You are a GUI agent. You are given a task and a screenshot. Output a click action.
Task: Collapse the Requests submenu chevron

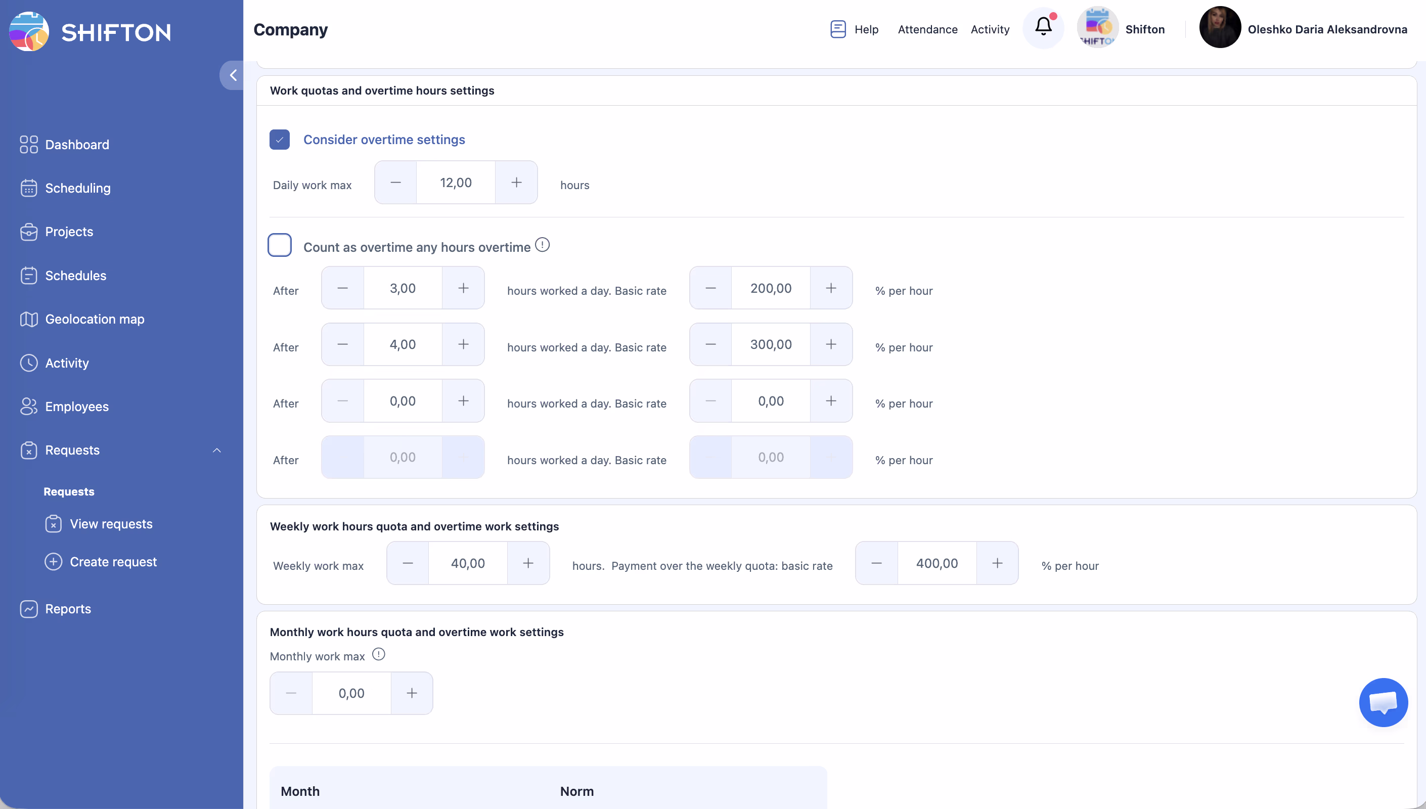click(x=216, y=450)
